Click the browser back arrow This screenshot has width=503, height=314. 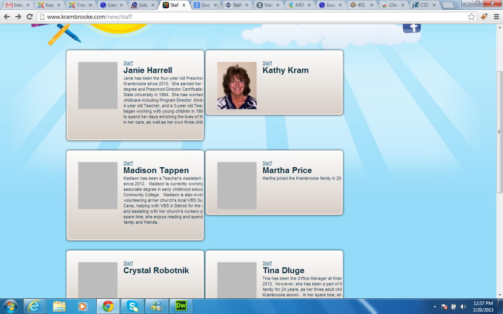tap(7, 16)
